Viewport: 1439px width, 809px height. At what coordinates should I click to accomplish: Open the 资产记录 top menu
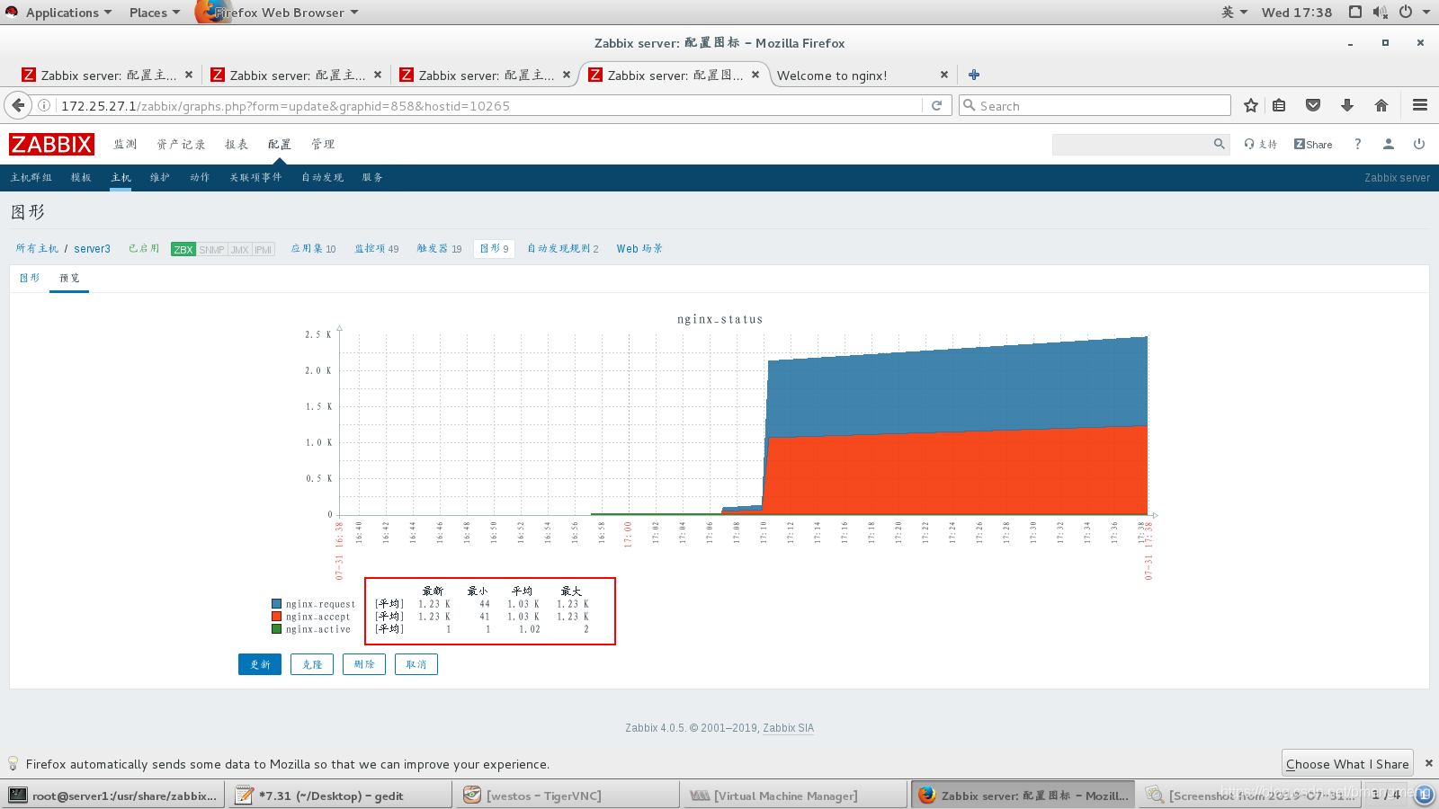(181, 144)
